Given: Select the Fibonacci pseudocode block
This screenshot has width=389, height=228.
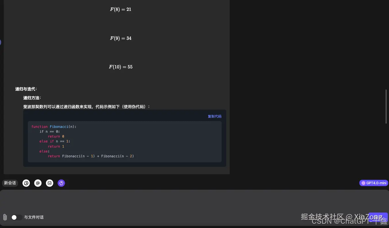Looking at the screenshot, I should coord(125,142).
